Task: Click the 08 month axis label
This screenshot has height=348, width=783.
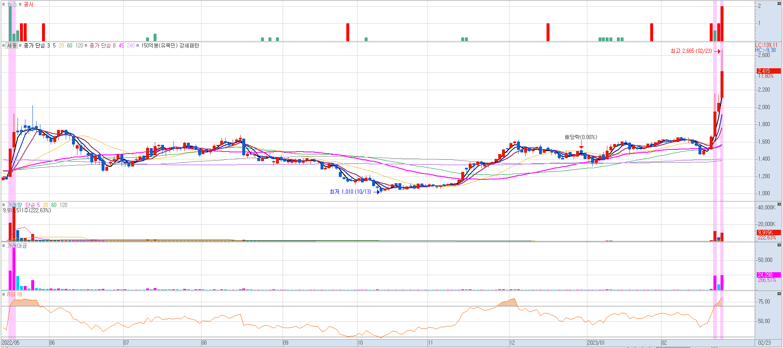Action: point(204,343)
